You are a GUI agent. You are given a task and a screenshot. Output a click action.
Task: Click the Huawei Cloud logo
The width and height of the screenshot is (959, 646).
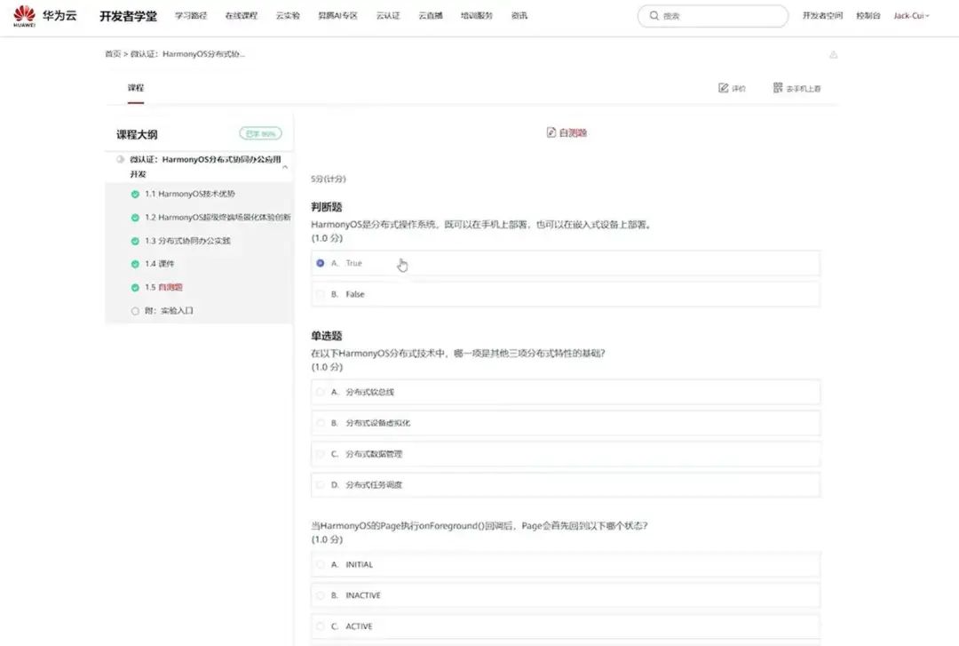[x=44, y=16]
